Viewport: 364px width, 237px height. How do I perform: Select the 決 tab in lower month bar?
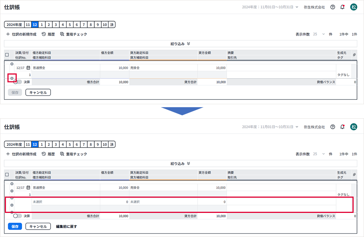click(112, 144)
